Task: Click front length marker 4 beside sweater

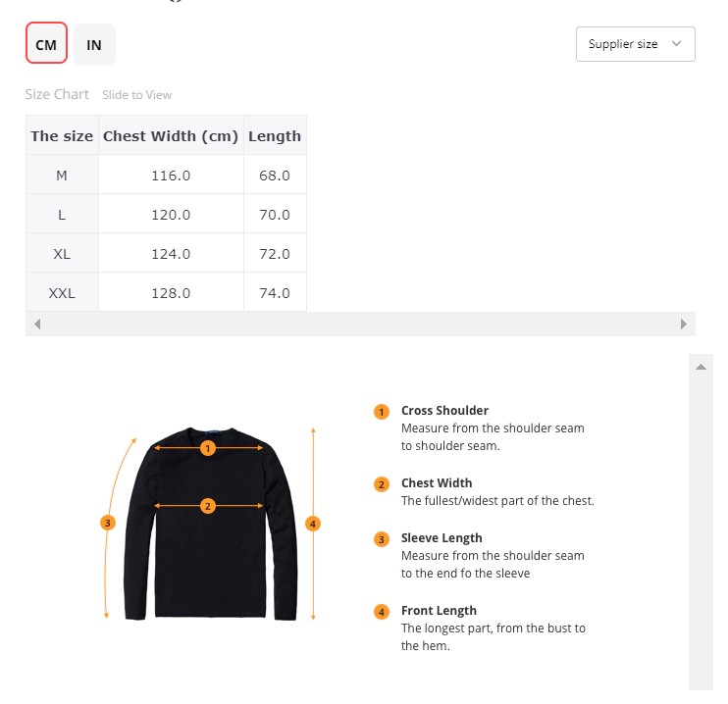Action: 313,524
